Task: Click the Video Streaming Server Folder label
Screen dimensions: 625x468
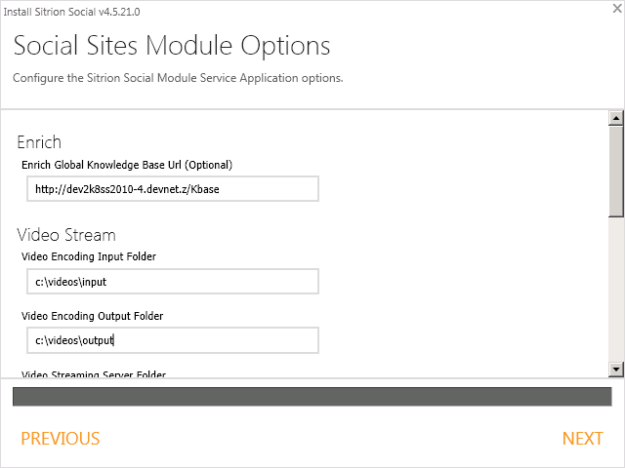Action: [94, 375]
